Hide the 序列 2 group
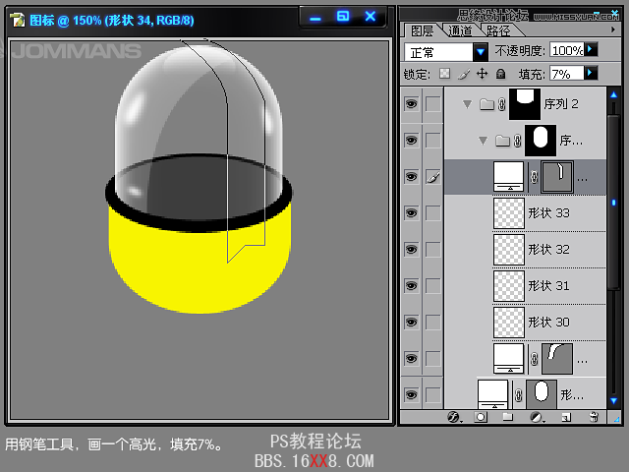629x472 pixels. tap(411, 103)
